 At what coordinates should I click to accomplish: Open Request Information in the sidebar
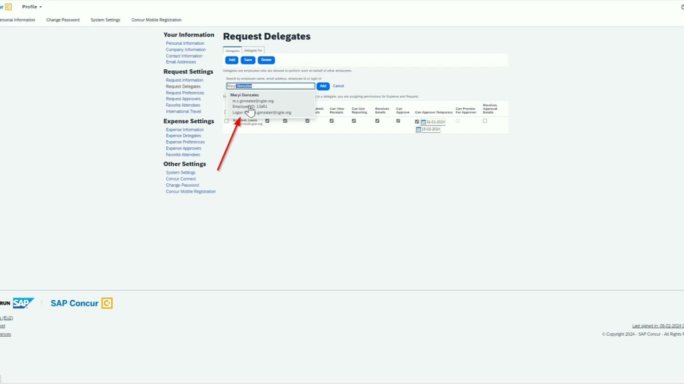coord(184,80)
